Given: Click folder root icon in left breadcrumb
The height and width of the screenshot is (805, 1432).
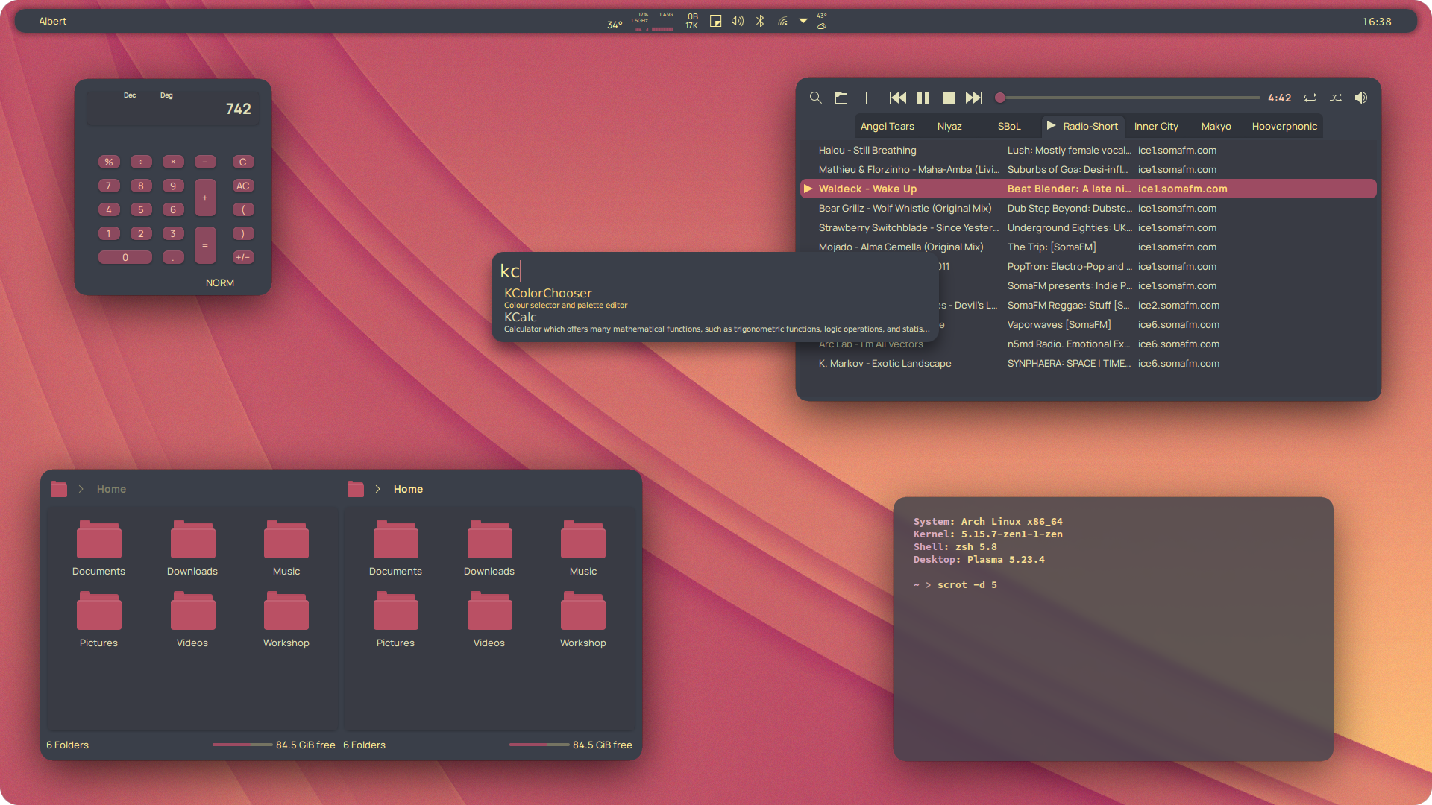Looking at the screenshot, I should pyautogui.click(x=59, y=489).
